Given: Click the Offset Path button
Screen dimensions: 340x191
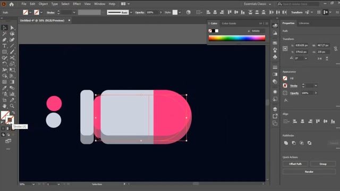Looking at the screenshot, I should coord(295,164).
